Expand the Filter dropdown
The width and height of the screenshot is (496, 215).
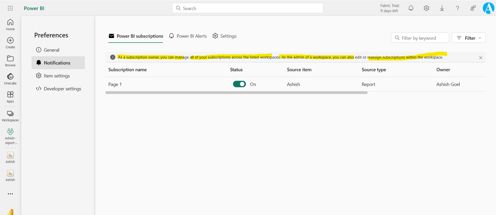(469, 38)
